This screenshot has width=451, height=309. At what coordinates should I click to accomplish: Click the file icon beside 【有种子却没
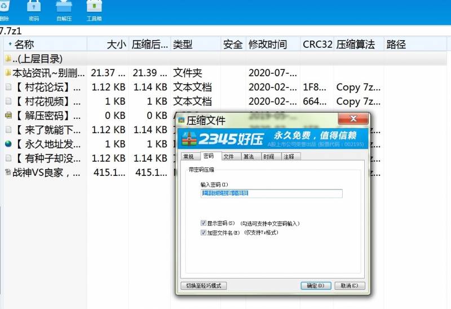8,158
